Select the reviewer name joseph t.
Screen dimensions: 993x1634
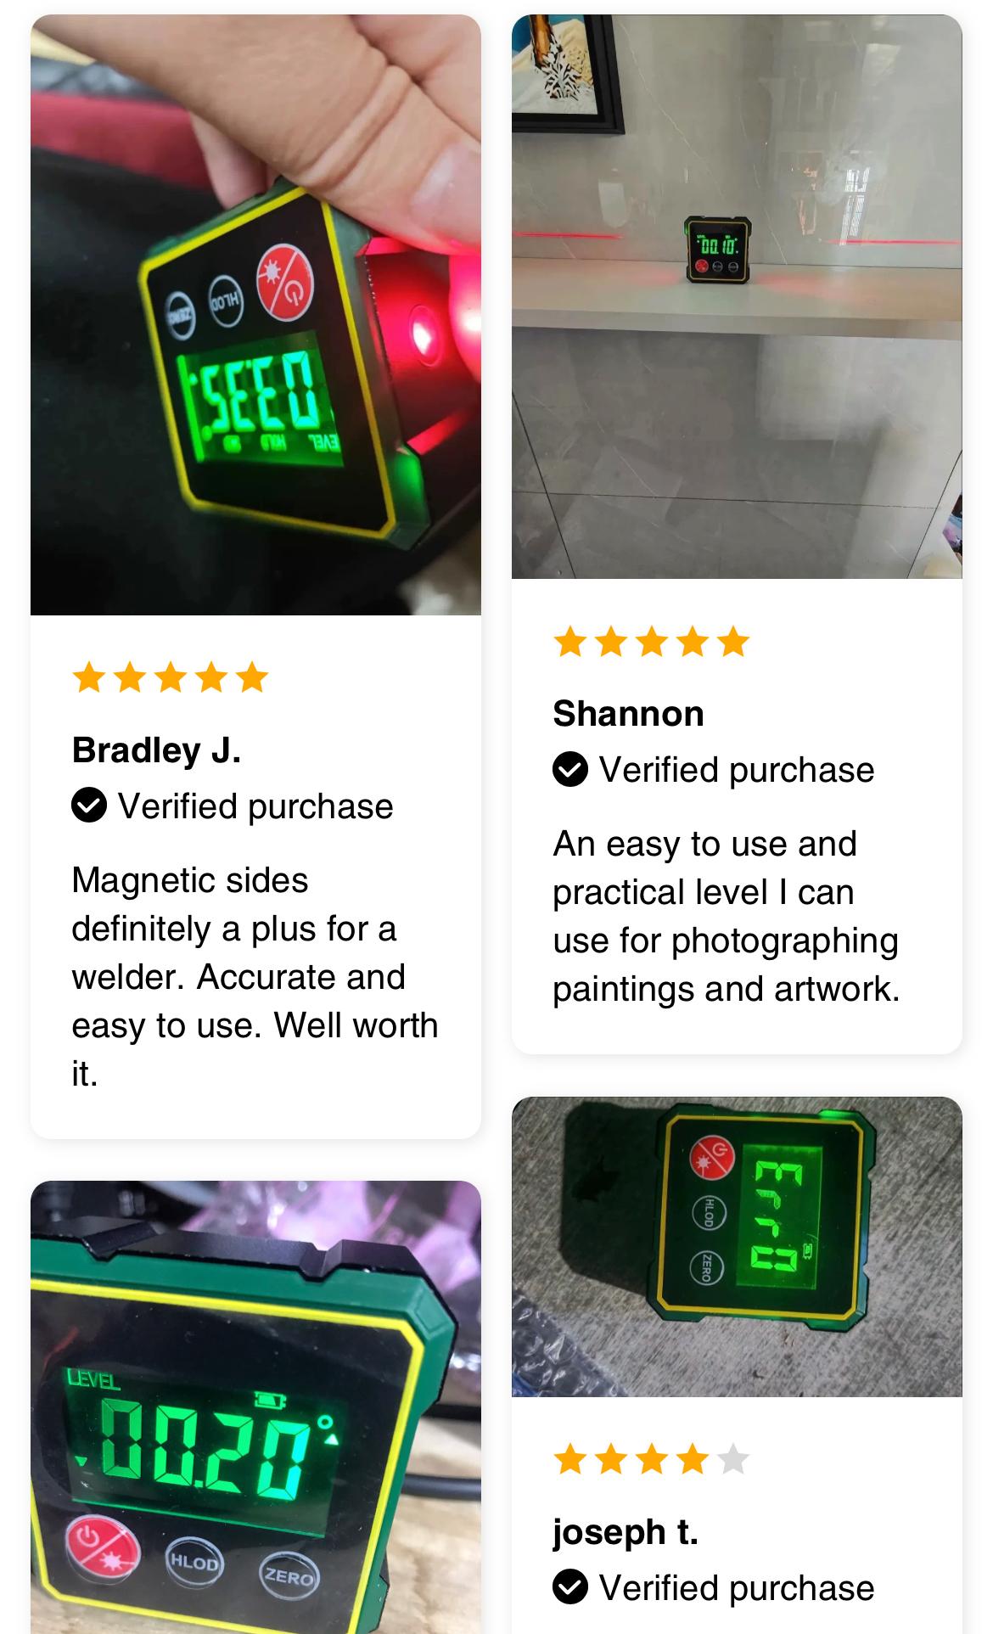point(626,1532)
